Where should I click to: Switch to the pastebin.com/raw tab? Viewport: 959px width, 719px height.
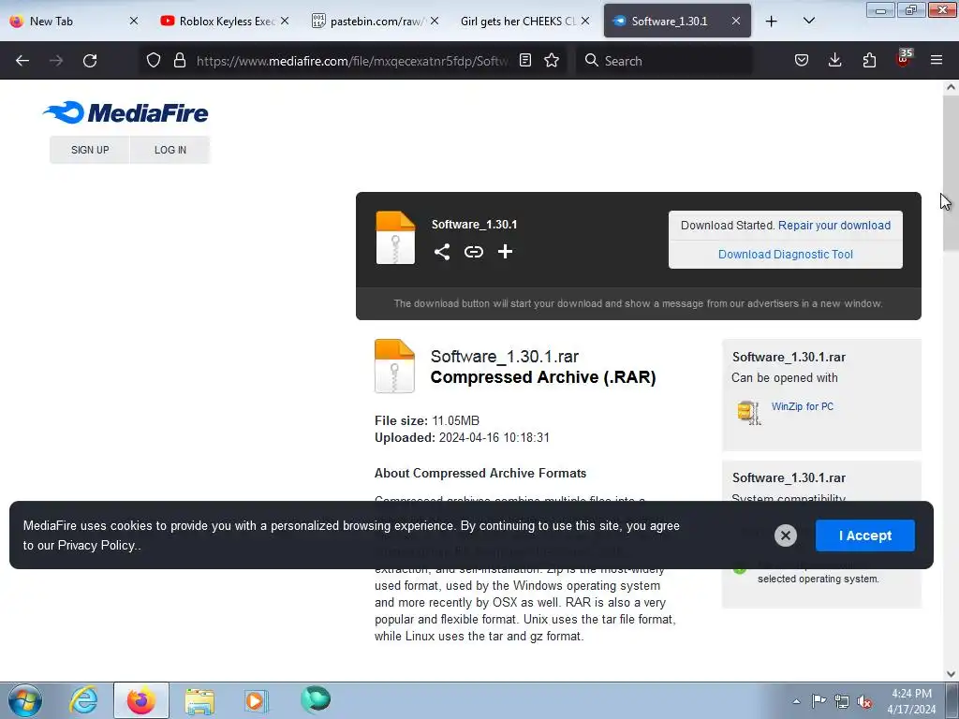375,22
